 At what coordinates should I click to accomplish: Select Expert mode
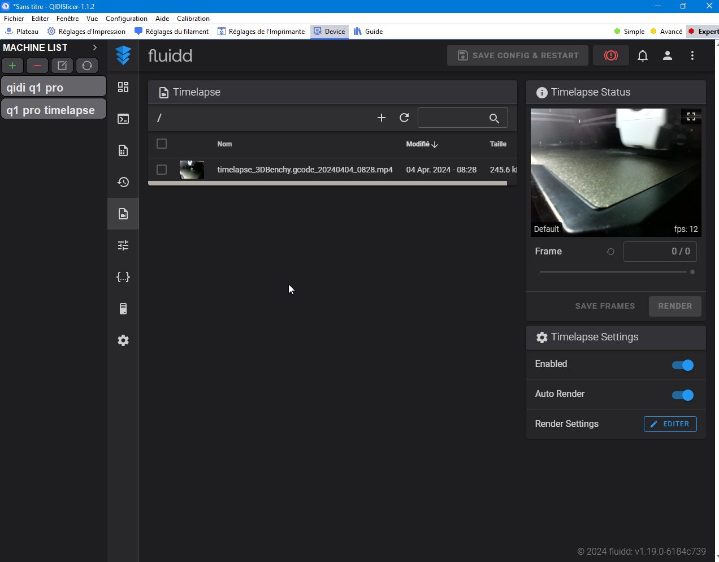(x=703, y=32)
